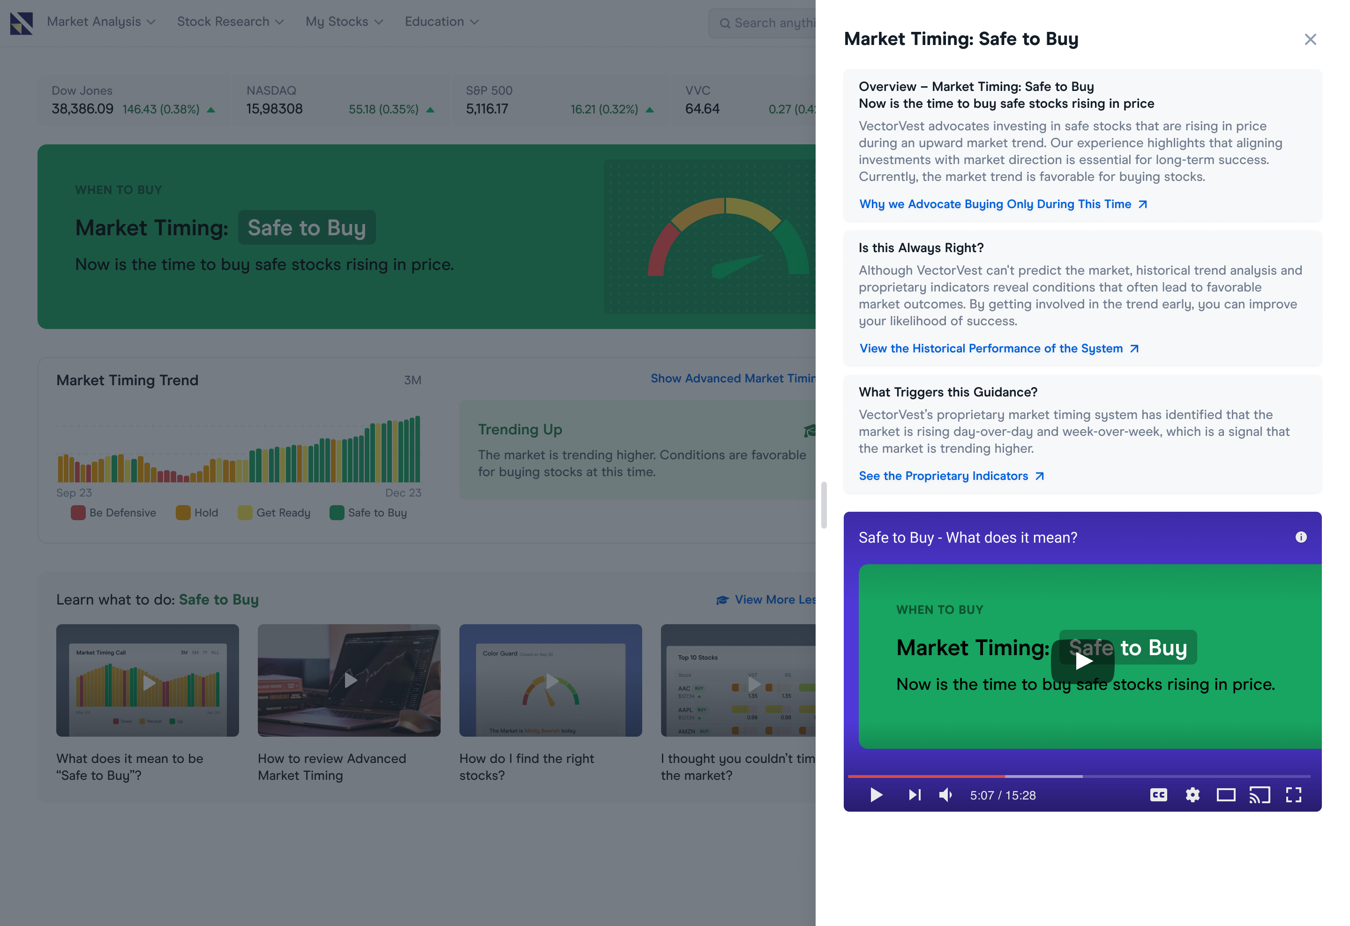This screenshot has width=1350, height=926.
Task: Open See the Proprietary Indicators link
Action: pos(951,476)
